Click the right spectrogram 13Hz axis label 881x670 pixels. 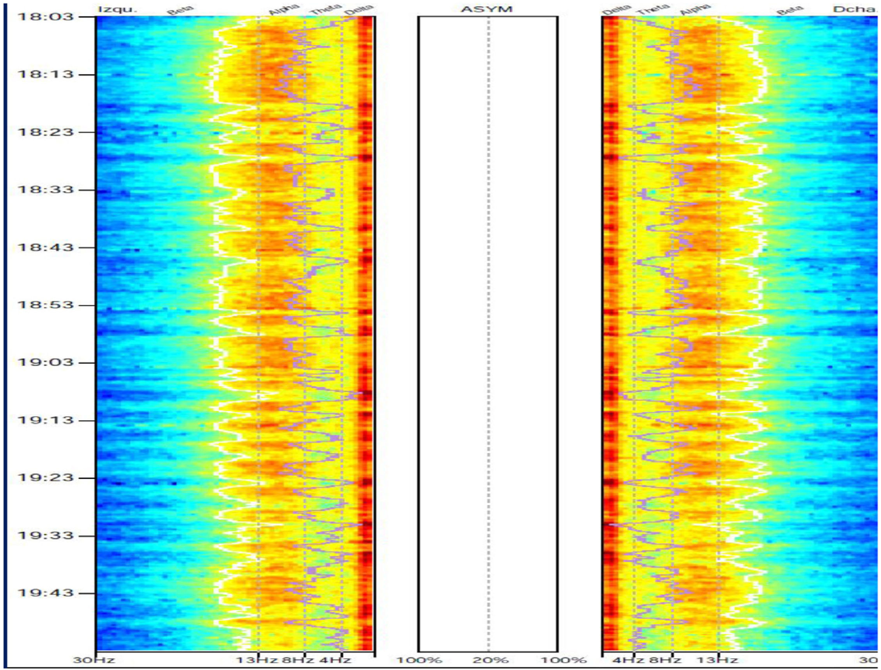tap(717, 660)
